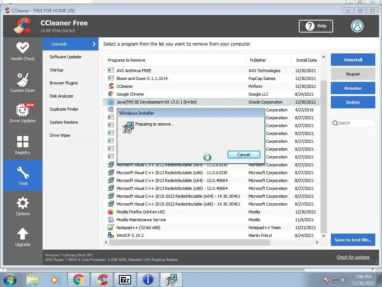Select the Tools wrench icon

pyautogui.click(x=23, y=172)
